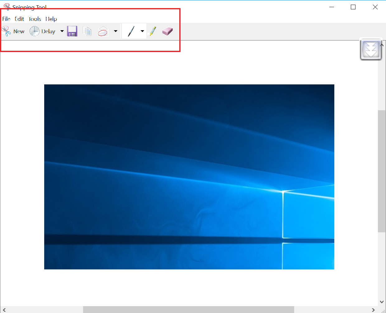Click the Snipping Tool title bar icon
Screen dimensions: 386x313
(7, 7)
